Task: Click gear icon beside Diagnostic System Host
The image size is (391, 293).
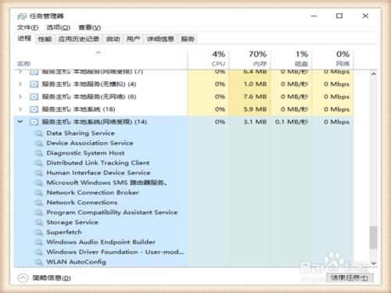Action: [39, 153]
